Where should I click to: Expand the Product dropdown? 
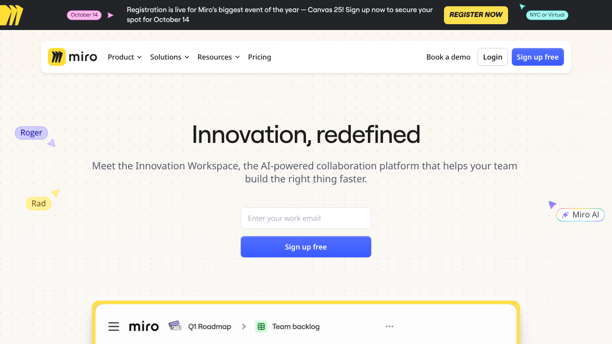125,57
